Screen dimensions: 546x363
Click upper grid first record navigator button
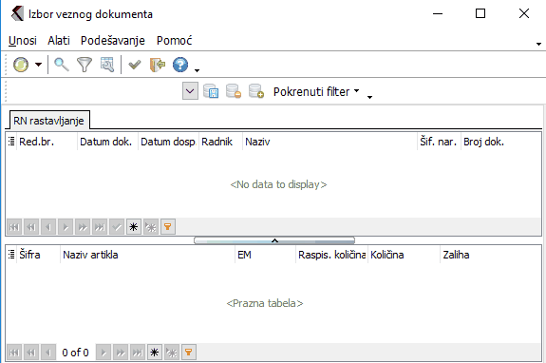(14, 227)
